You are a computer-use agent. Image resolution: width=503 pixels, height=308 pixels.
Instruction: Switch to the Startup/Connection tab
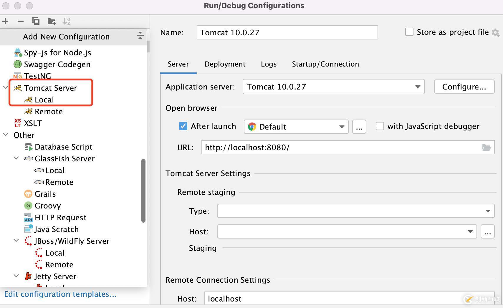(x=325, y=64)
